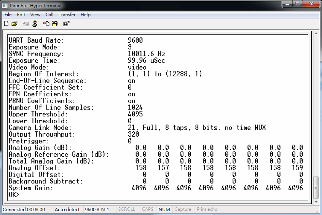Click the '10011.6 Hz' SYNC frequency value
This screenshot has height=215, width=322.
[x=147, y=54]
